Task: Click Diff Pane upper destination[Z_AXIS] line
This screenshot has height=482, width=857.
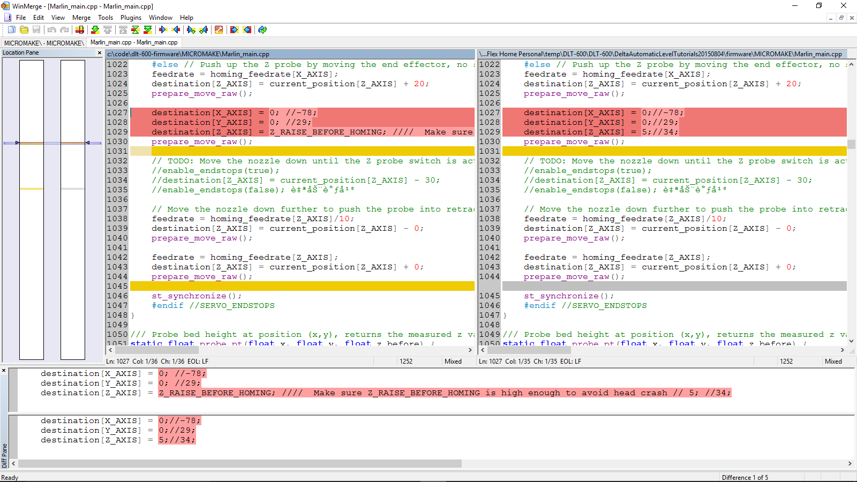Action: point(386,393)
